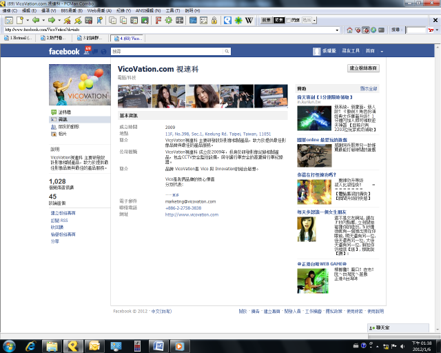Open http://www.vicovation.com website link

pyautogui.click(x=192, y=214)
